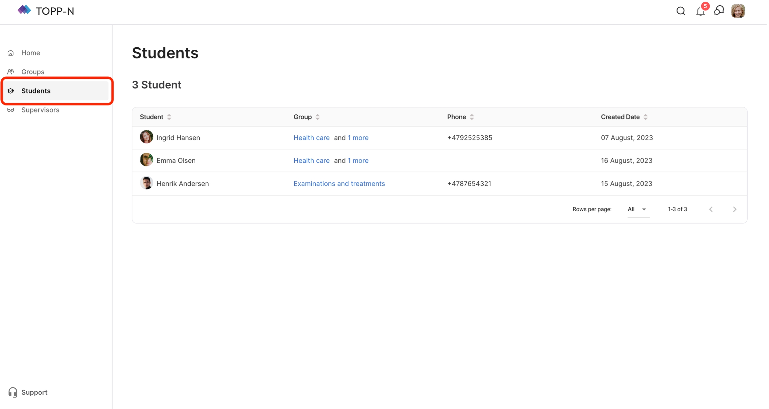769x409 pixels.
Task: Open the notifications bell with badge
Action: point(701,11)
